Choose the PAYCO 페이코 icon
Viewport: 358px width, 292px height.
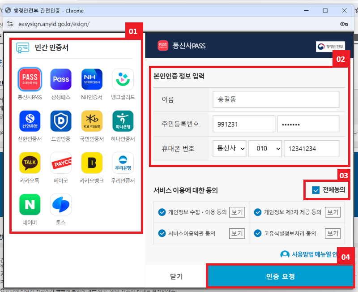coord(61,163)
